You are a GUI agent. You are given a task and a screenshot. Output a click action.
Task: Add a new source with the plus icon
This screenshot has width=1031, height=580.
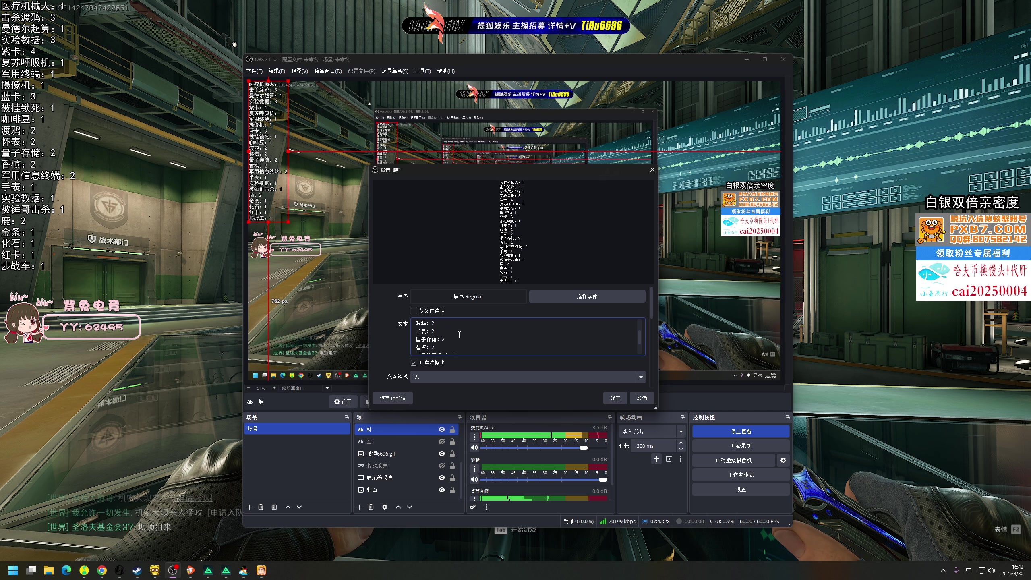[360, 507]
